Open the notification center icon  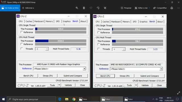pyautogui.click(x=177, y=99)
